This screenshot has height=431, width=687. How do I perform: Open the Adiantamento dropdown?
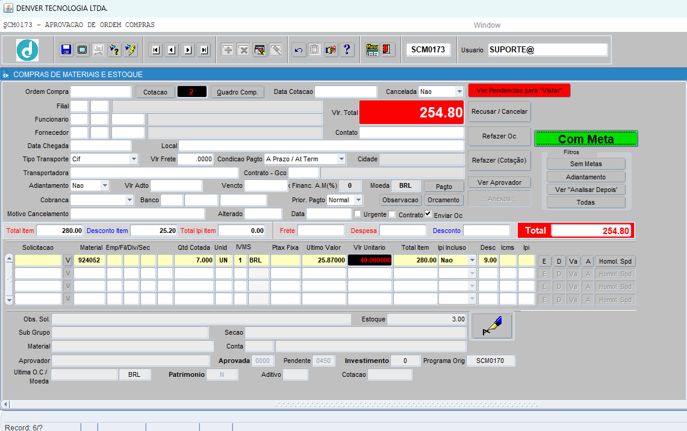pyautogui.click(x=105, y=186)
